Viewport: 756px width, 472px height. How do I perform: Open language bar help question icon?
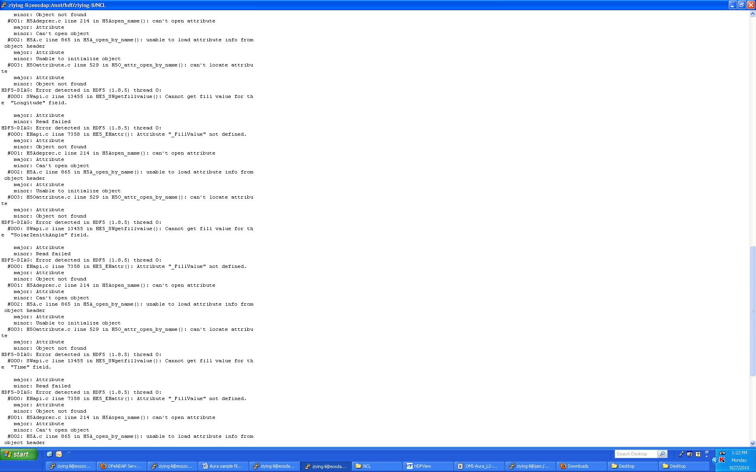click(698, 454)
